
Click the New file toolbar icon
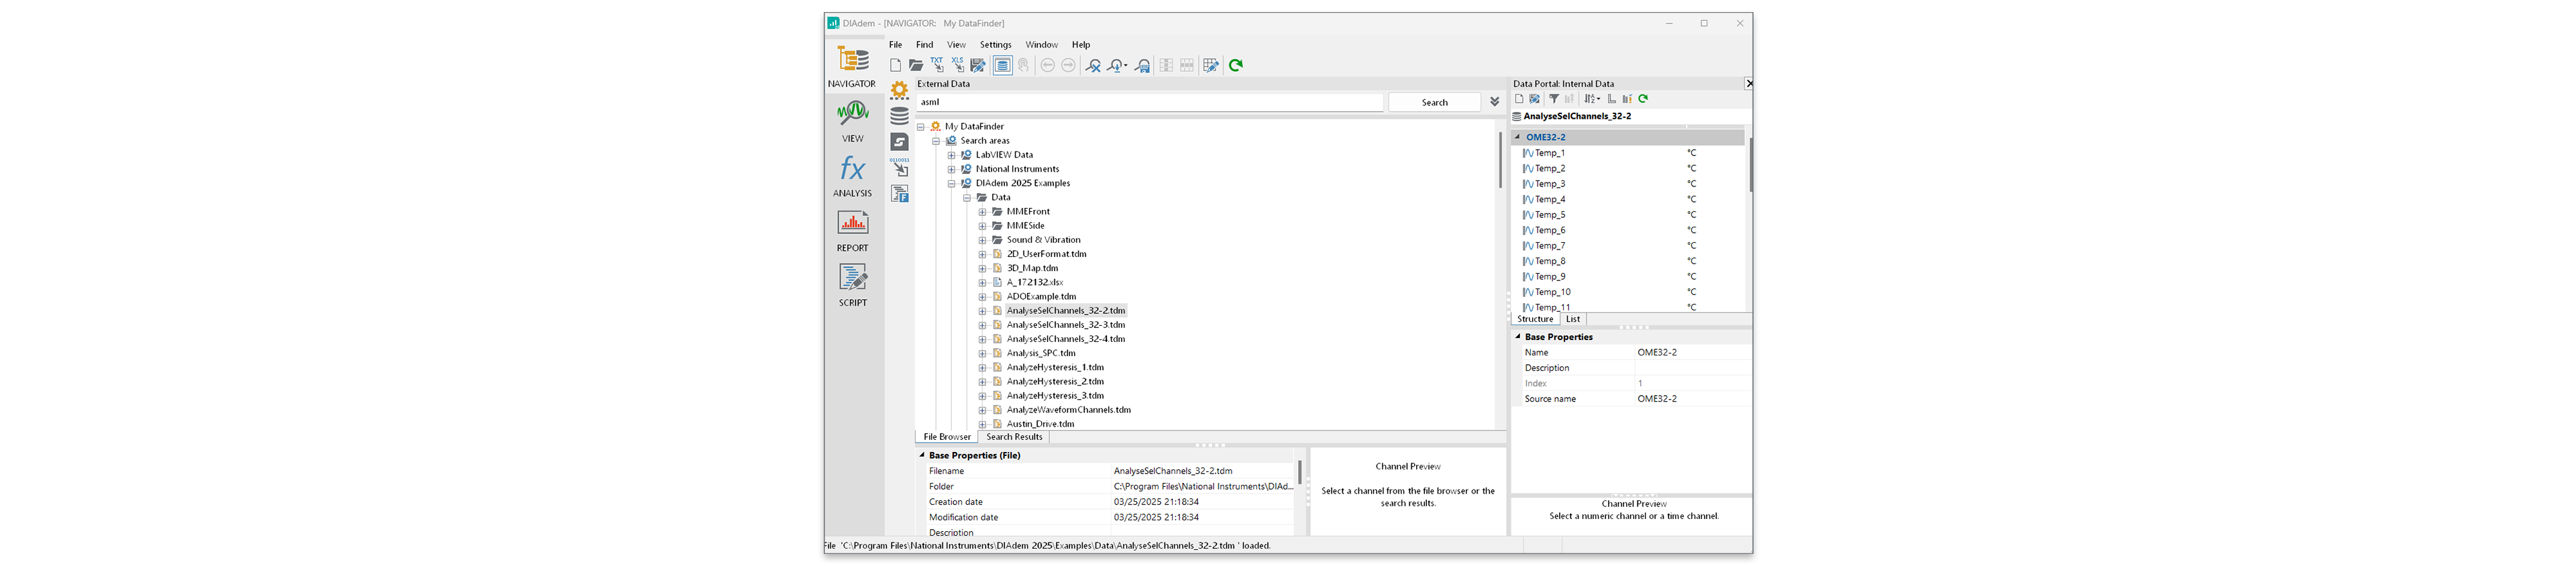[x=895, y=65]
